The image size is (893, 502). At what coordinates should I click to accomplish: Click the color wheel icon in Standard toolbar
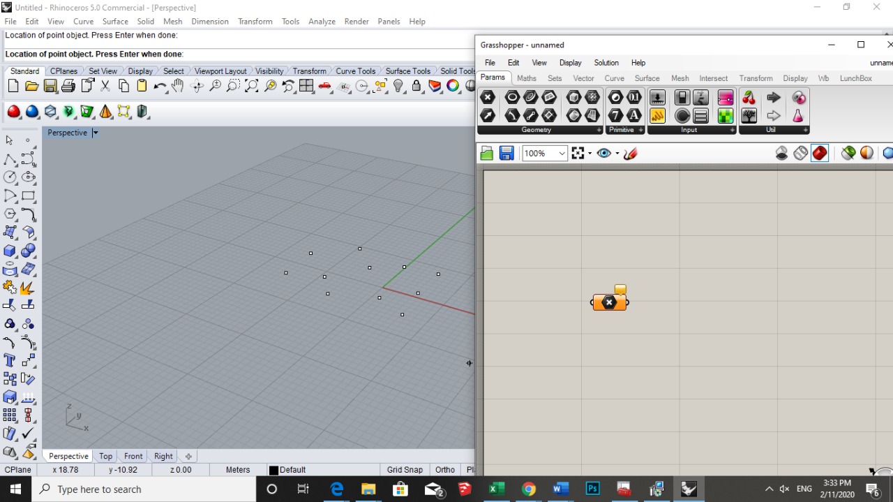453,86
